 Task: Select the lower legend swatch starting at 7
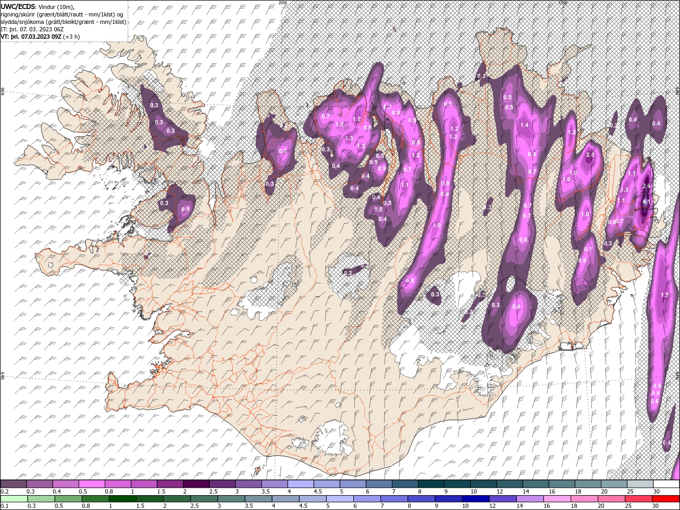point(394,498)
